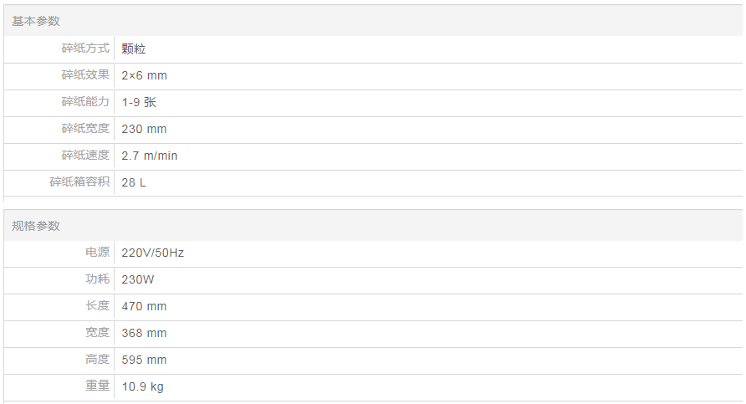Screen dimensions: 746x404
Task: Click the 碎纸能力 label
Action: (x=85, y=102)
